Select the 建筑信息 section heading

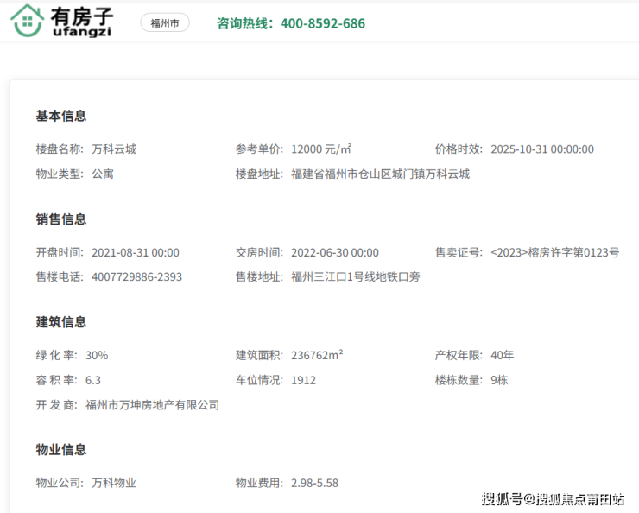[x=60, y=322]
